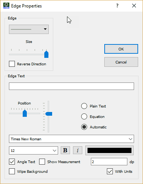Open the black text color swatch
The image size is (143, 184).
click(x=109, y=150)
